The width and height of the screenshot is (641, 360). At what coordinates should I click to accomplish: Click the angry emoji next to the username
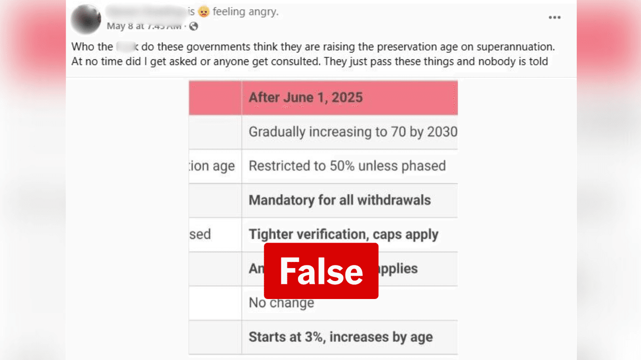203,11
